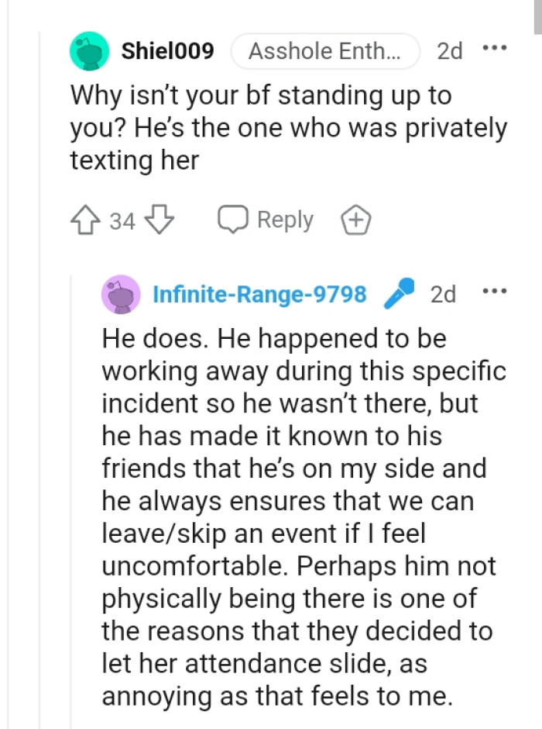
Task: Open the award icon under Shiel009's comment
Action: pos(356,219)
